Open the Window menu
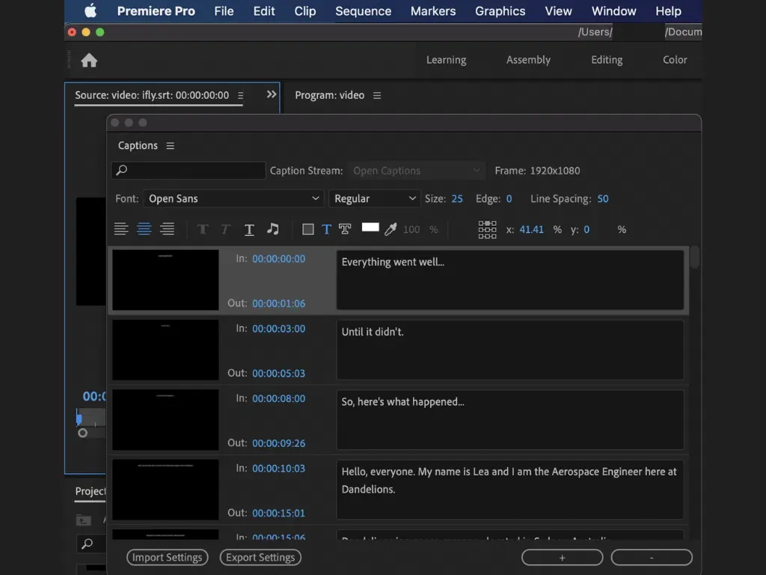Viewport: 766px width, 575px height. (x=613, y=10)
